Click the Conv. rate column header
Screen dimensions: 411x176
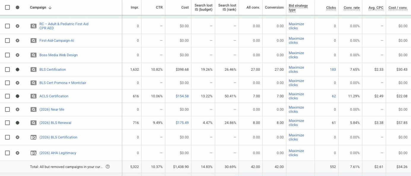pyautogui.click(x=352, y=8)
